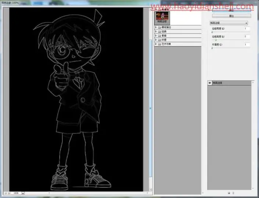Click the new effect layer icon
Screen dimensions: 259x198
point(229,193)
